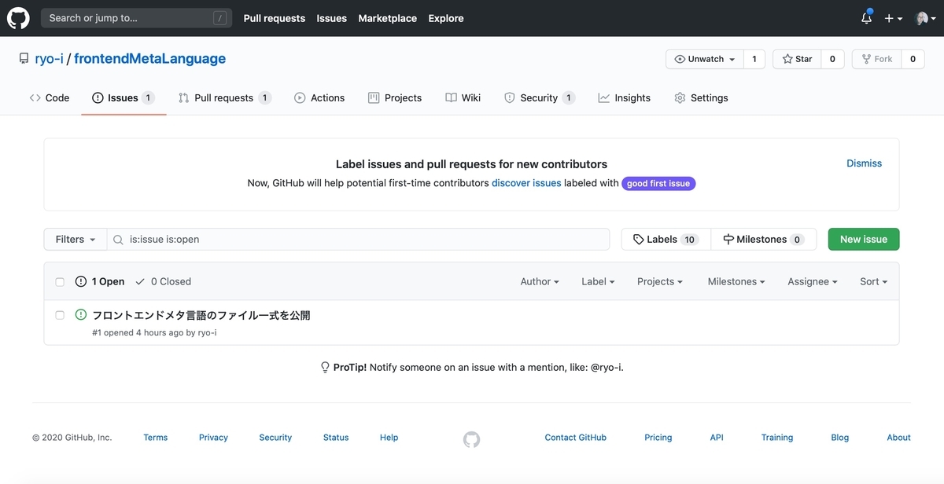Screen dimensions: 944x484
Task: Show the 1 Open issues list
Action: coord(100,281)
